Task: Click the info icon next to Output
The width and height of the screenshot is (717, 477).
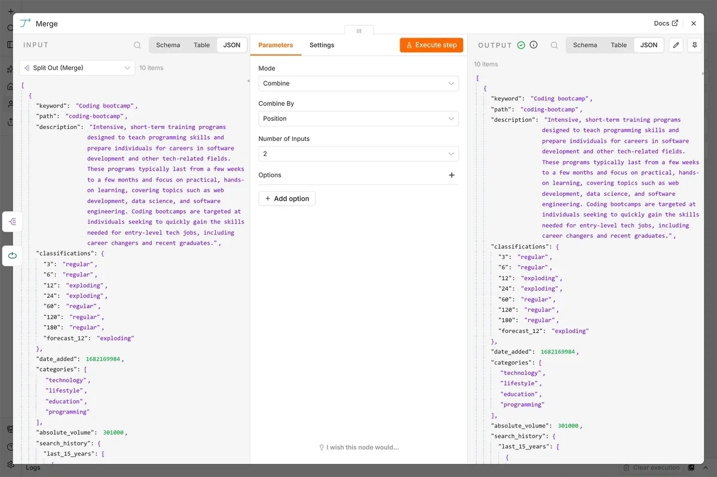Action: [534, 45]
